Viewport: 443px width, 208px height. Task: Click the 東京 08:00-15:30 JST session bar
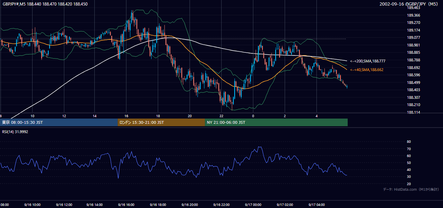[59, 122]
